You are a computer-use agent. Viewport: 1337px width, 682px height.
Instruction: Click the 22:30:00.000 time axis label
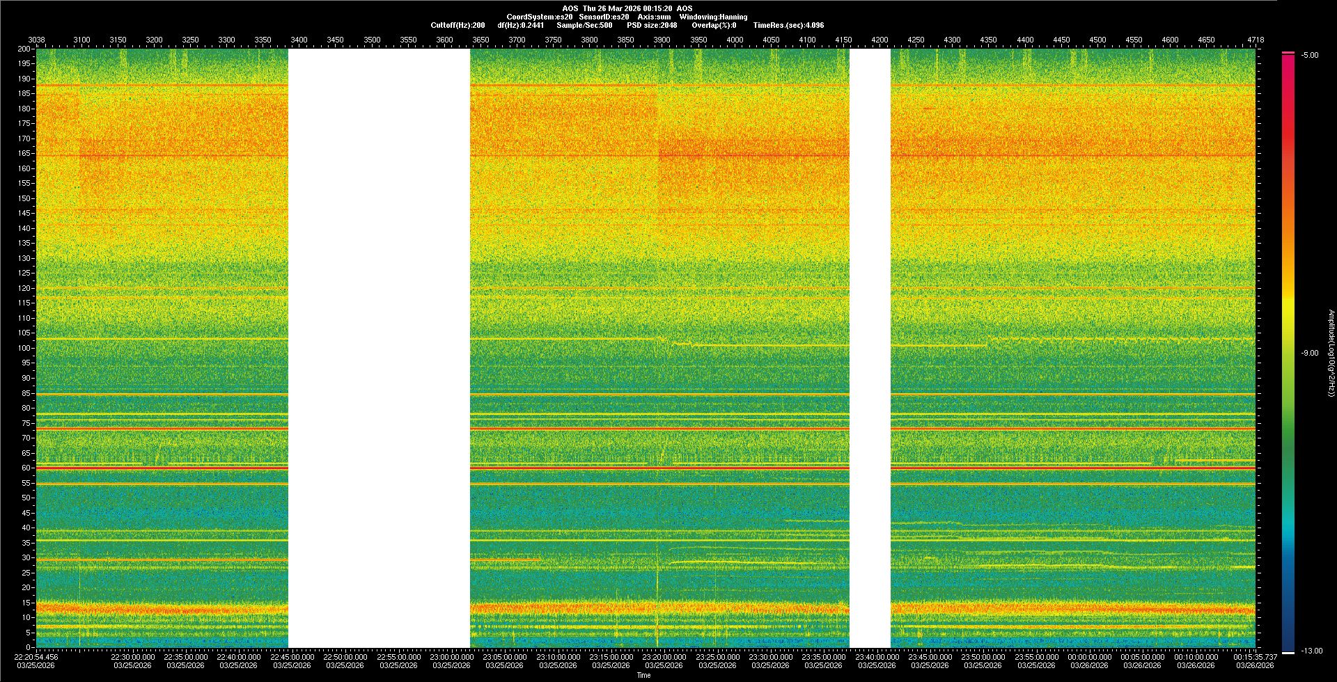point(132,656)
